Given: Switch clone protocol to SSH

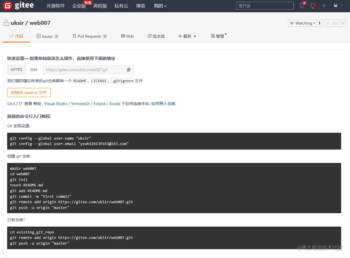Looking at the screenshot, I should [33, 69].
